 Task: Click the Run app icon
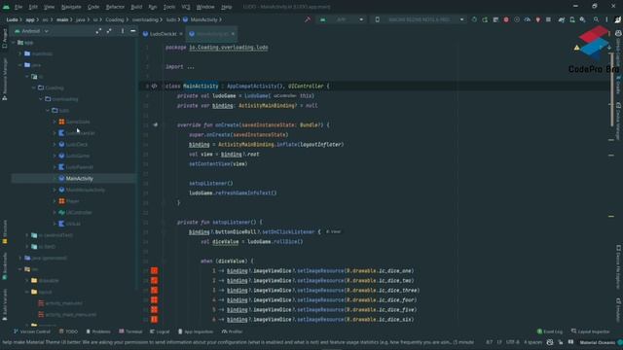[474, 19]
